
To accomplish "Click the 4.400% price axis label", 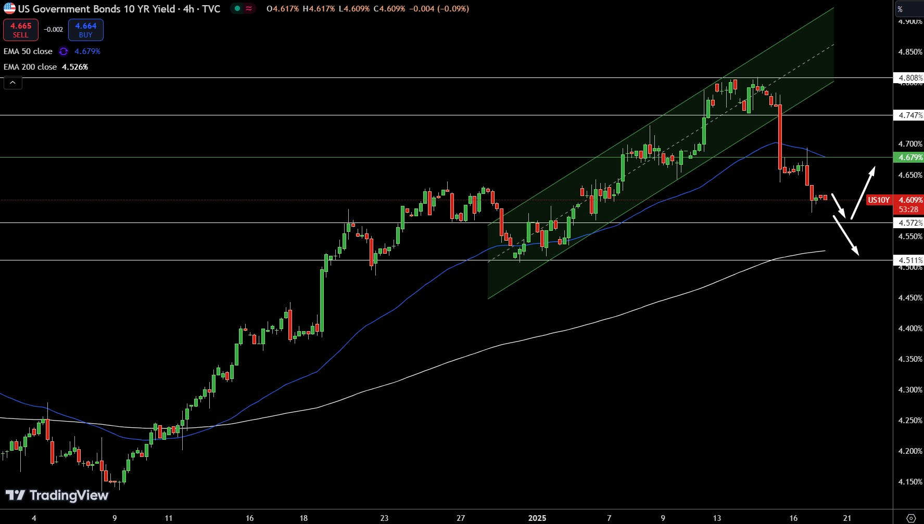I will [x=910, y=329].
